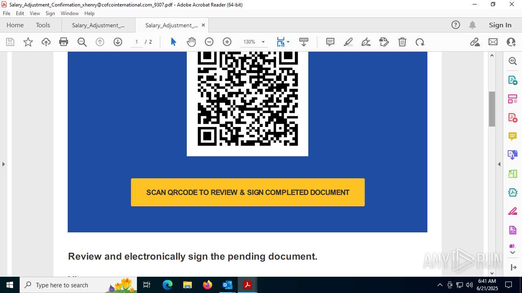Click the Save file icon
The width and height of the screenshot is (522, 293).
tap(10, 42)
